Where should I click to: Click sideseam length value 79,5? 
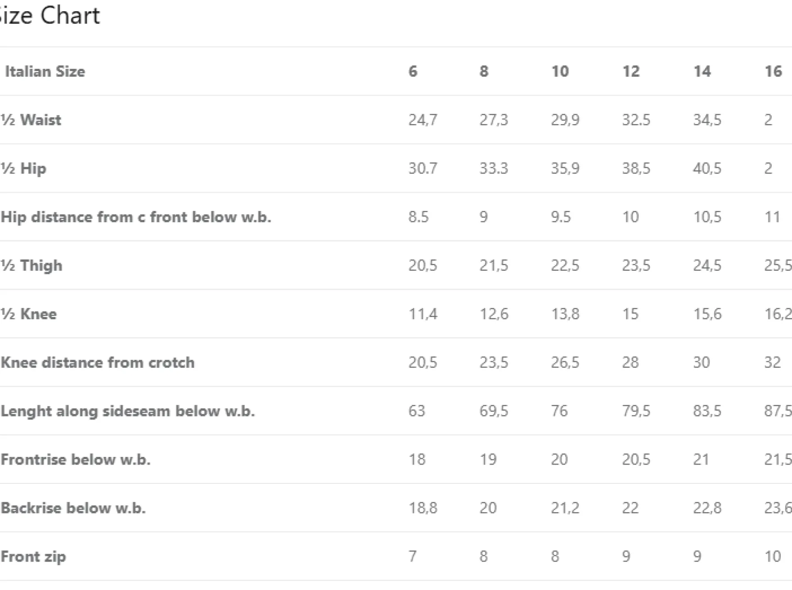(x=636, y=411)
